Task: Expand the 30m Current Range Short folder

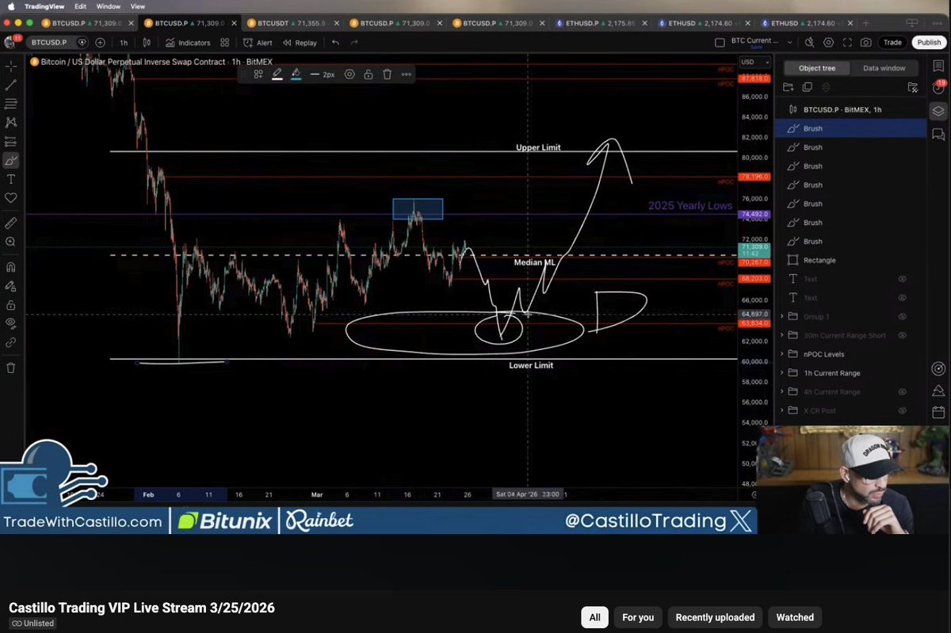Action: click(x=782, y=336)
